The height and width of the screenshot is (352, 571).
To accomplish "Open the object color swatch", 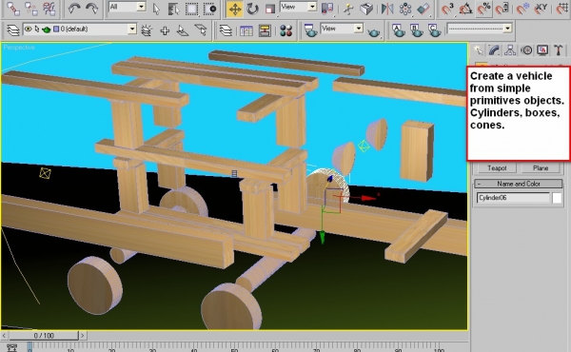I will coord(557,198).
